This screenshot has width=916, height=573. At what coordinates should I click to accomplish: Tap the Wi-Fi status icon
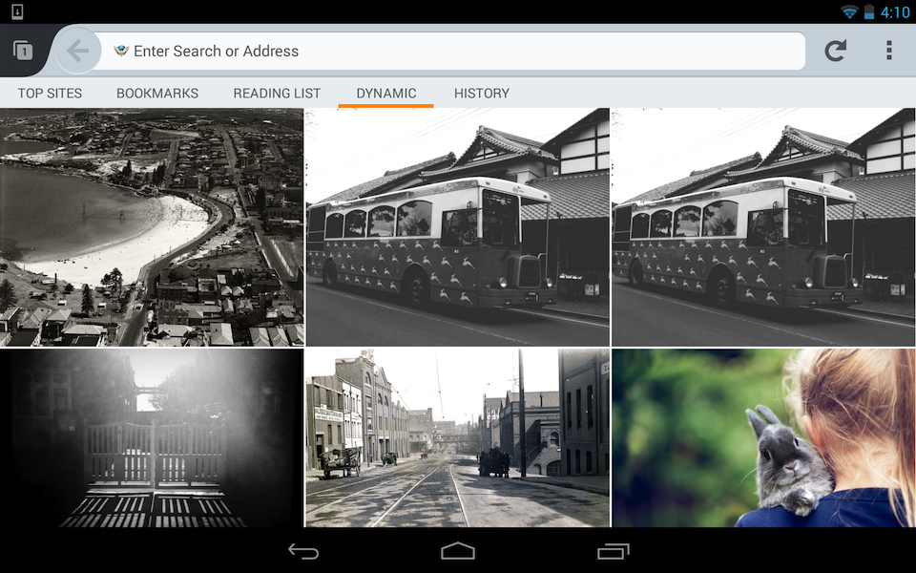pyautogui.click(x=849, y=11)
